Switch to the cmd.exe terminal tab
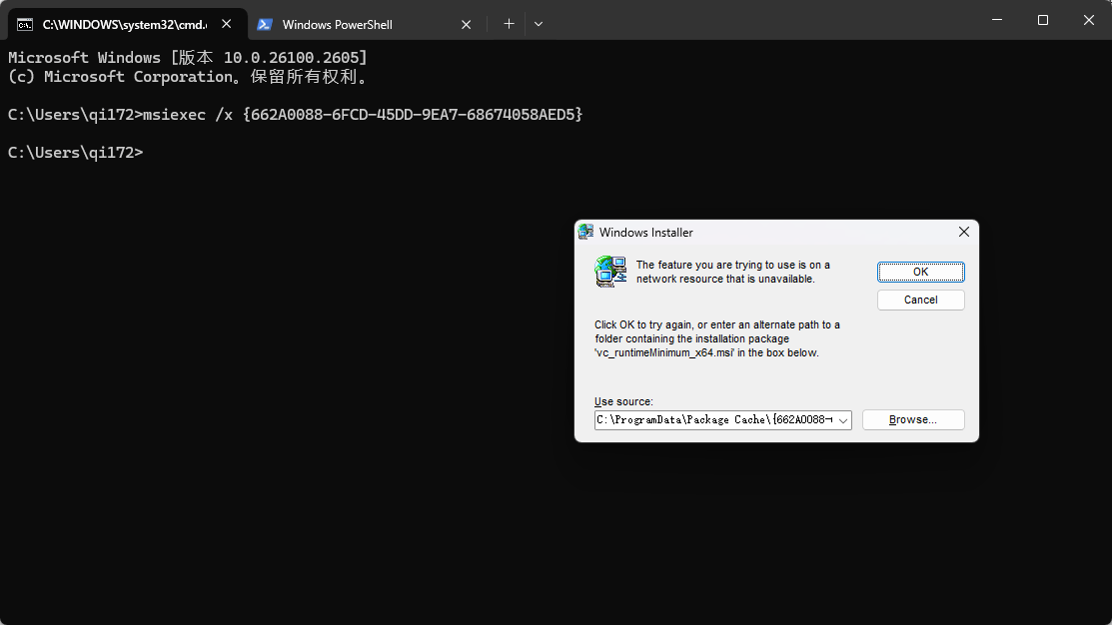The image size is (1112, 625). [x=128, y=24]
